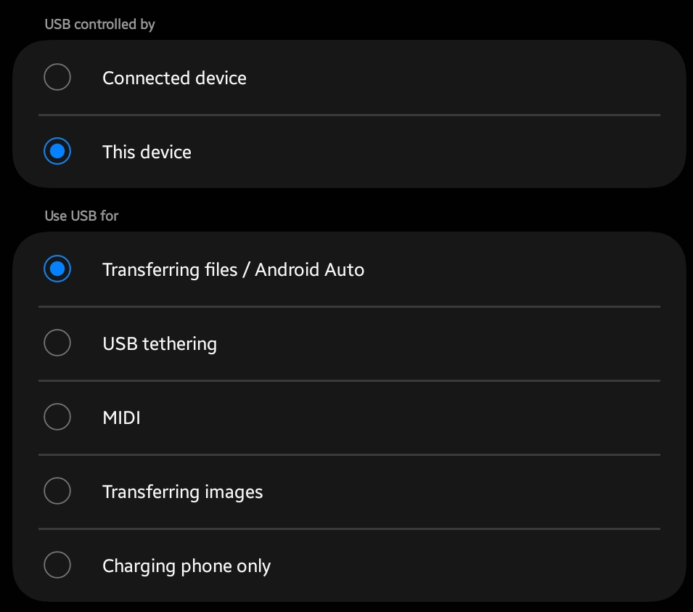
Task: Tap the 'This device' label text
Action: coord(147,152)
